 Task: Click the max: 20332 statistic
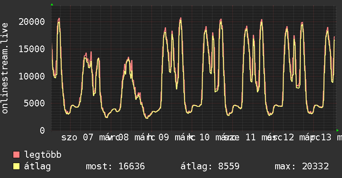(302, 166)
